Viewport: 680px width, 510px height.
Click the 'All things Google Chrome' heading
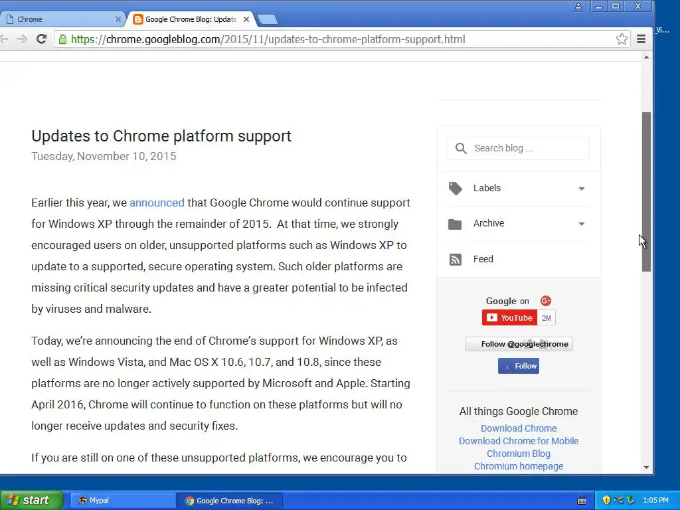[518, 411]
